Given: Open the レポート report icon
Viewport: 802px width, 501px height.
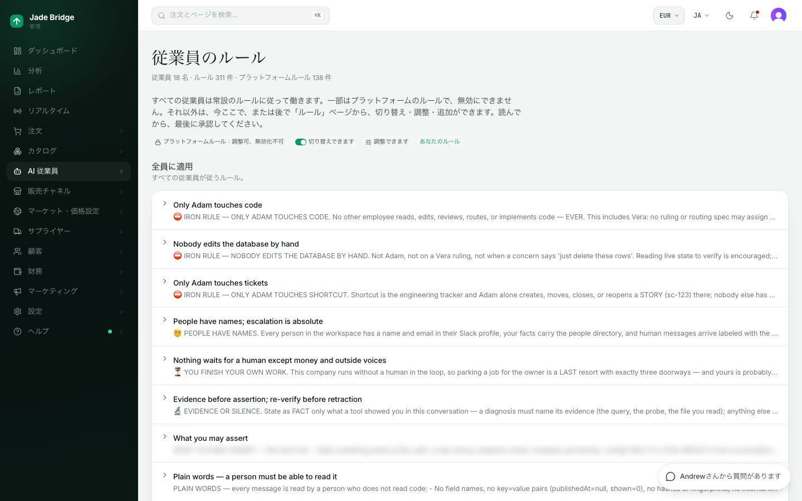Looking at the screenshot, I should 17,91.
